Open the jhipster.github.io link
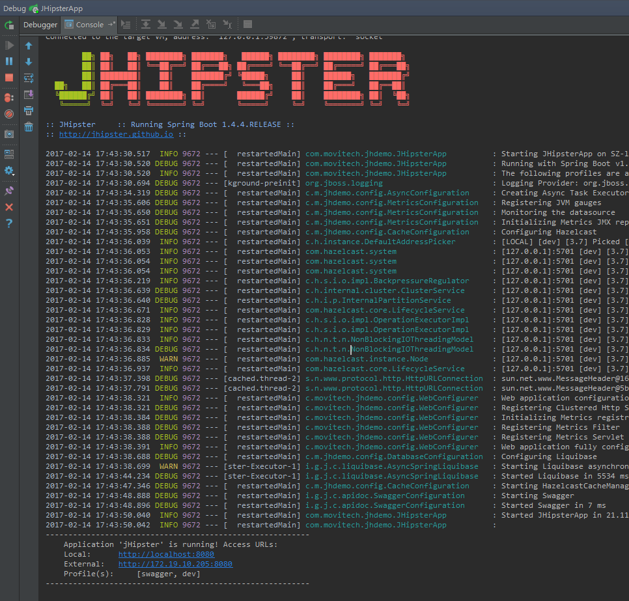This screenshot has height=601, width=629. [x=116, y=134]
